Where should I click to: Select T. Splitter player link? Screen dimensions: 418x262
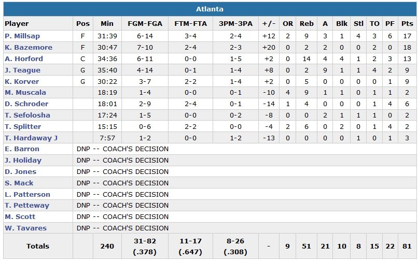[x=23, y=127]
